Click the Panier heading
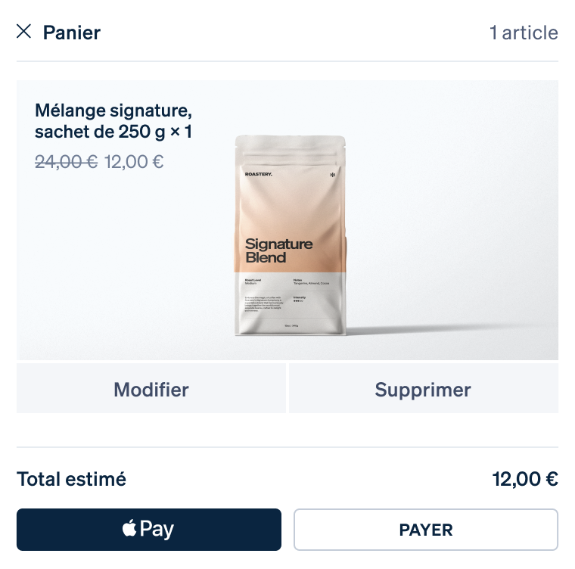Viewport: 575px width, 569px height. click(x=72, y=33)
